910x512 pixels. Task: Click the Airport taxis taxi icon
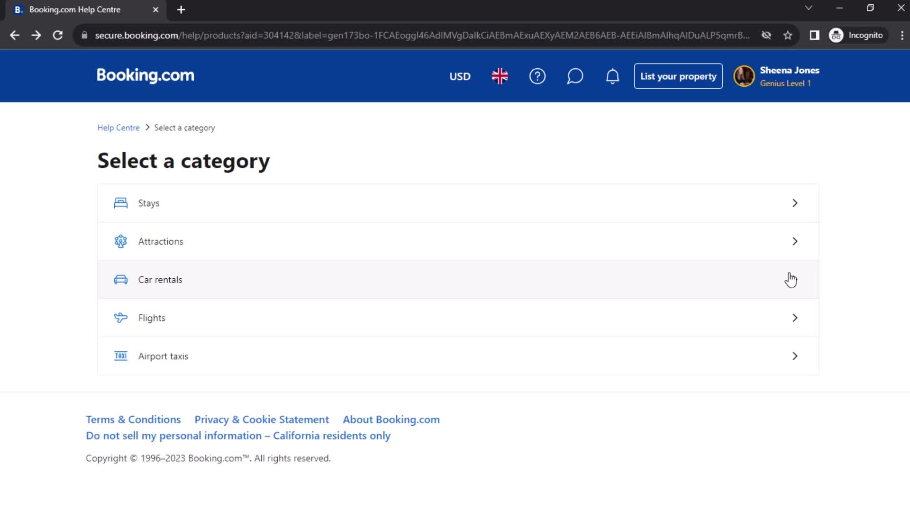[x=121, y=356]
